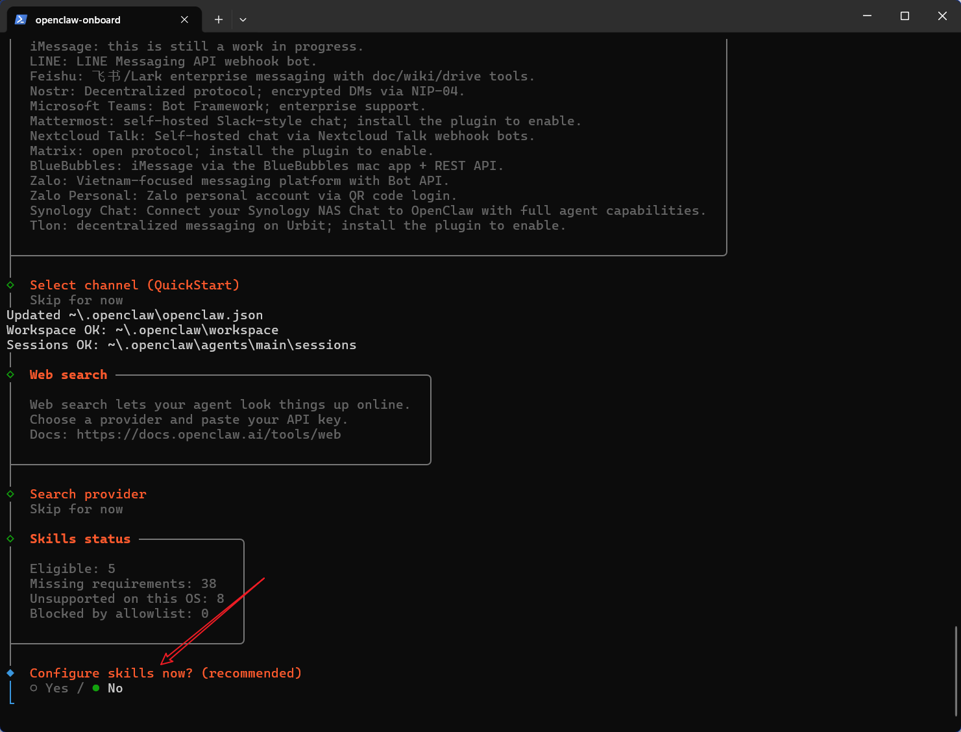Click the Tlon description line
Screen dimensions: 961x732
pyautogui.click(x=298, y=226)
